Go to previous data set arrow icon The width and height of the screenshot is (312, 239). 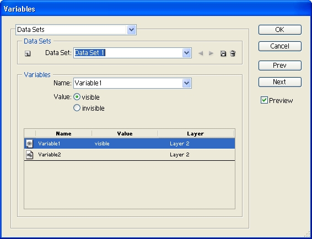pos(201,53)
